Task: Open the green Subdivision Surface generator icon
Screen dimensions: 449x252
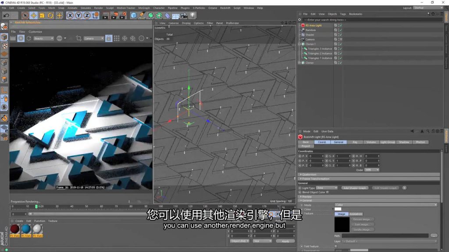Action: (x=151, y=15)
